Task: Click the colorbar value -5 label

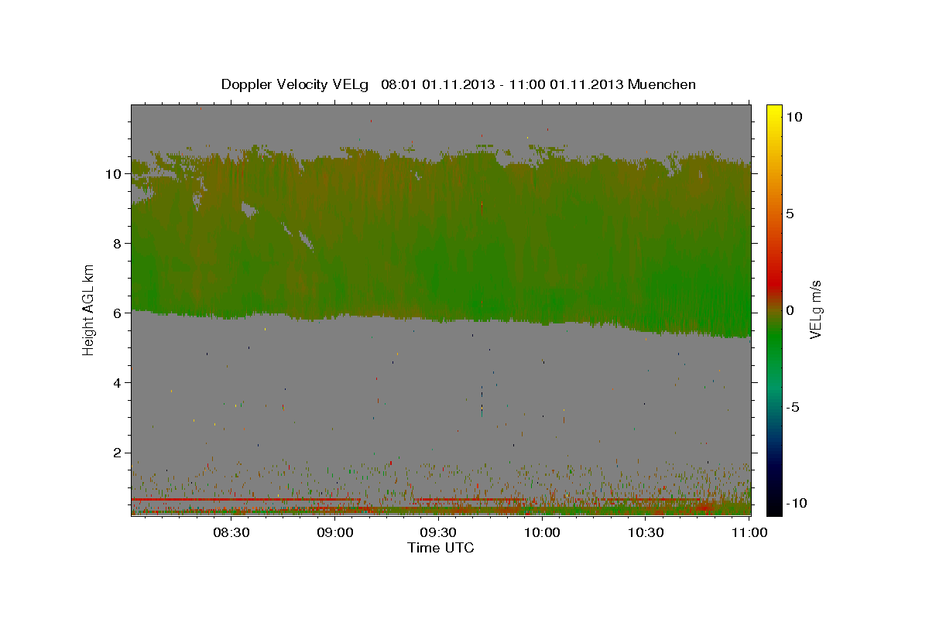Action: point(793,407)
